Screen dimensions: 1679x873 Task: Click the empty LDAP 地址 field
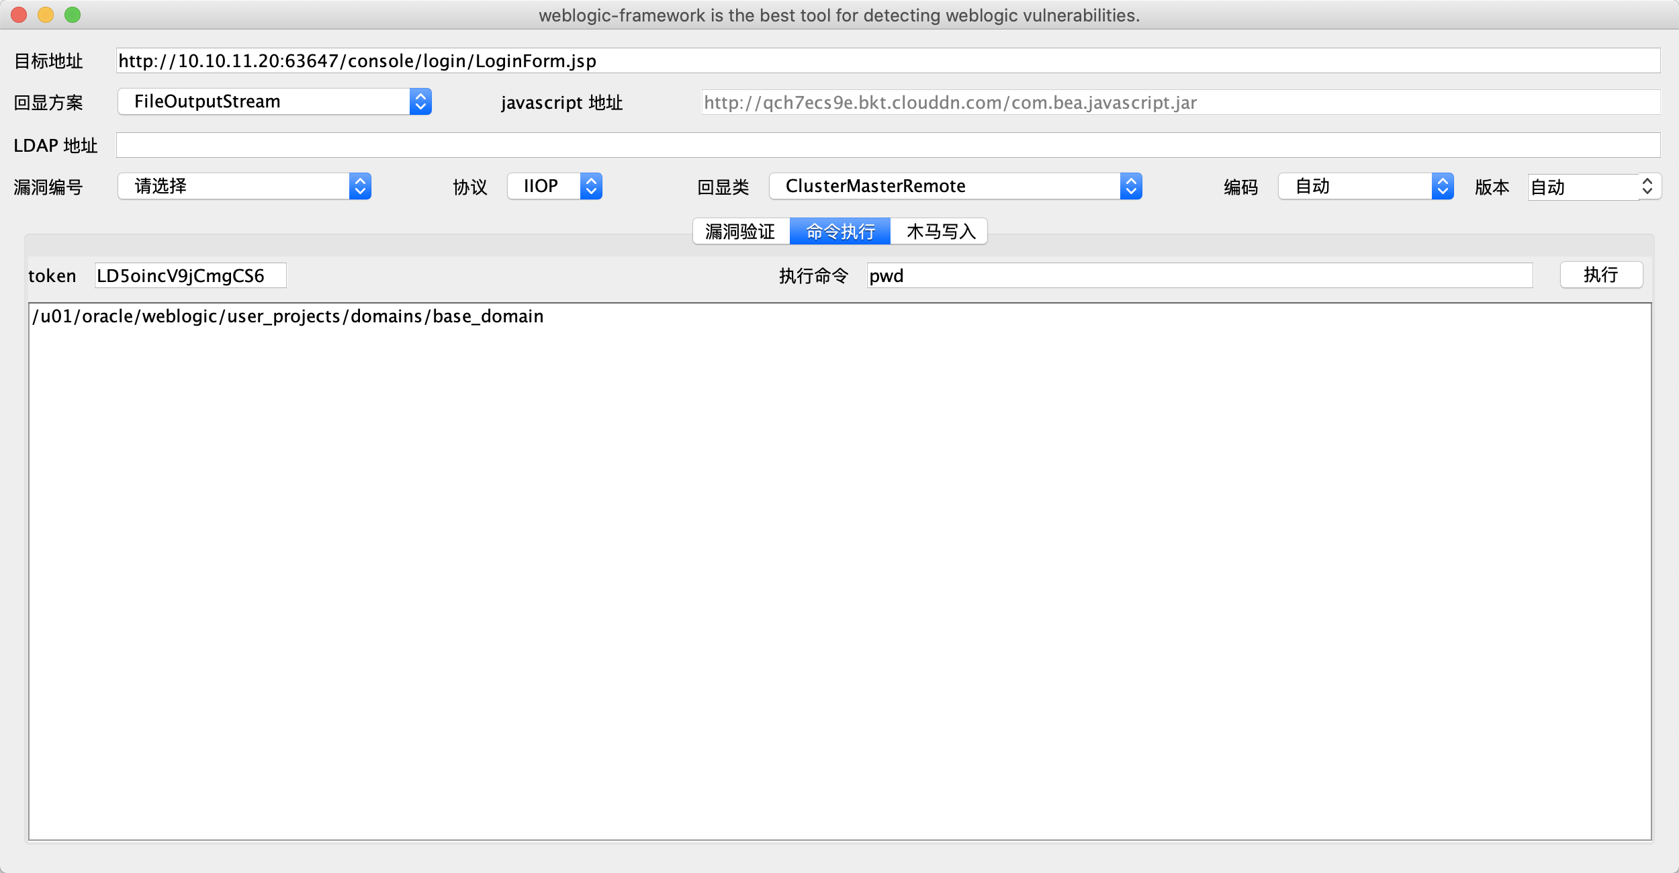tap(887, 145)
